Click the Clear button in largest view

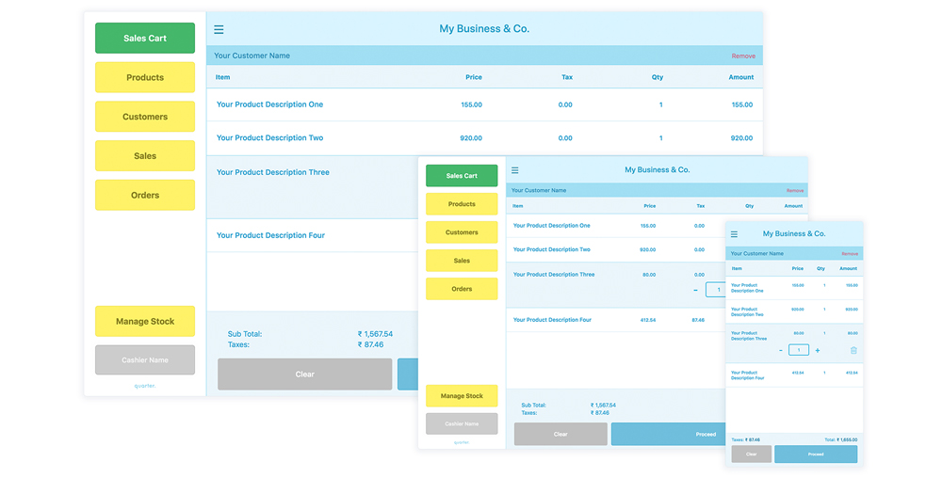304,374
